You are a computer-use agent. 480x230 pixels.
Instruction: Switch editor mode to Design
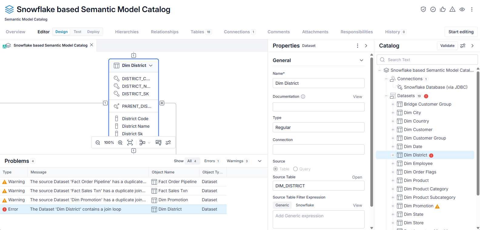click(62, 32)
